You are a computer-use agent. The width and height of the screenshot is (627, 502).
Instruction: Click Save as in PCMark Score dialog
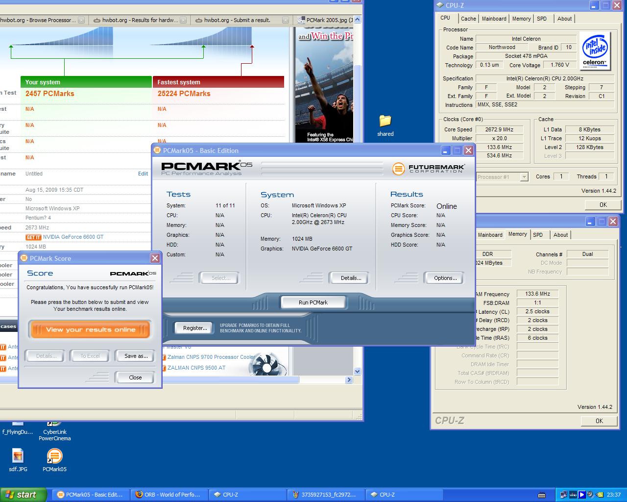pos(136,356)
